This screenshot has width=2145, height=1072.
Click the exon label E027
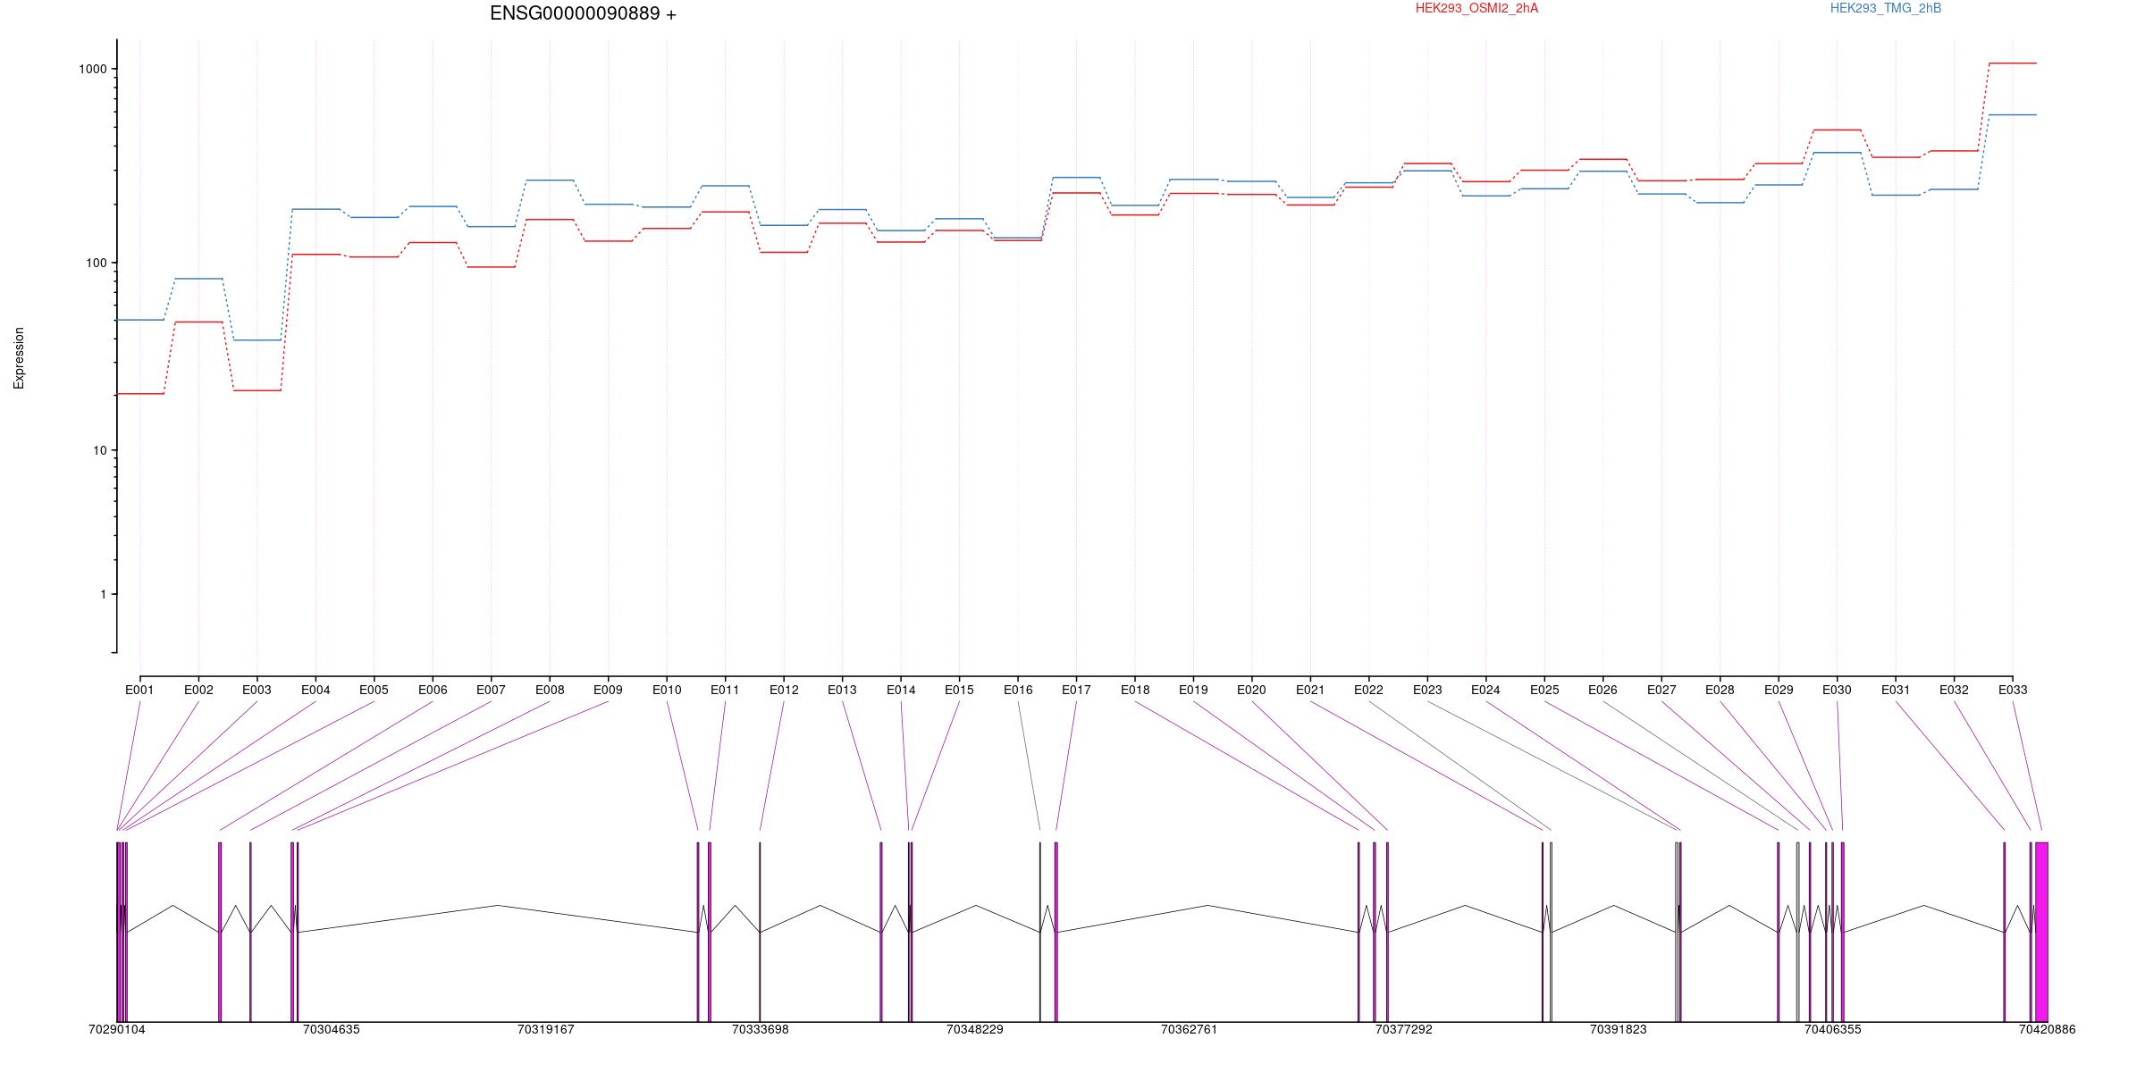[x=1661, y=690]
